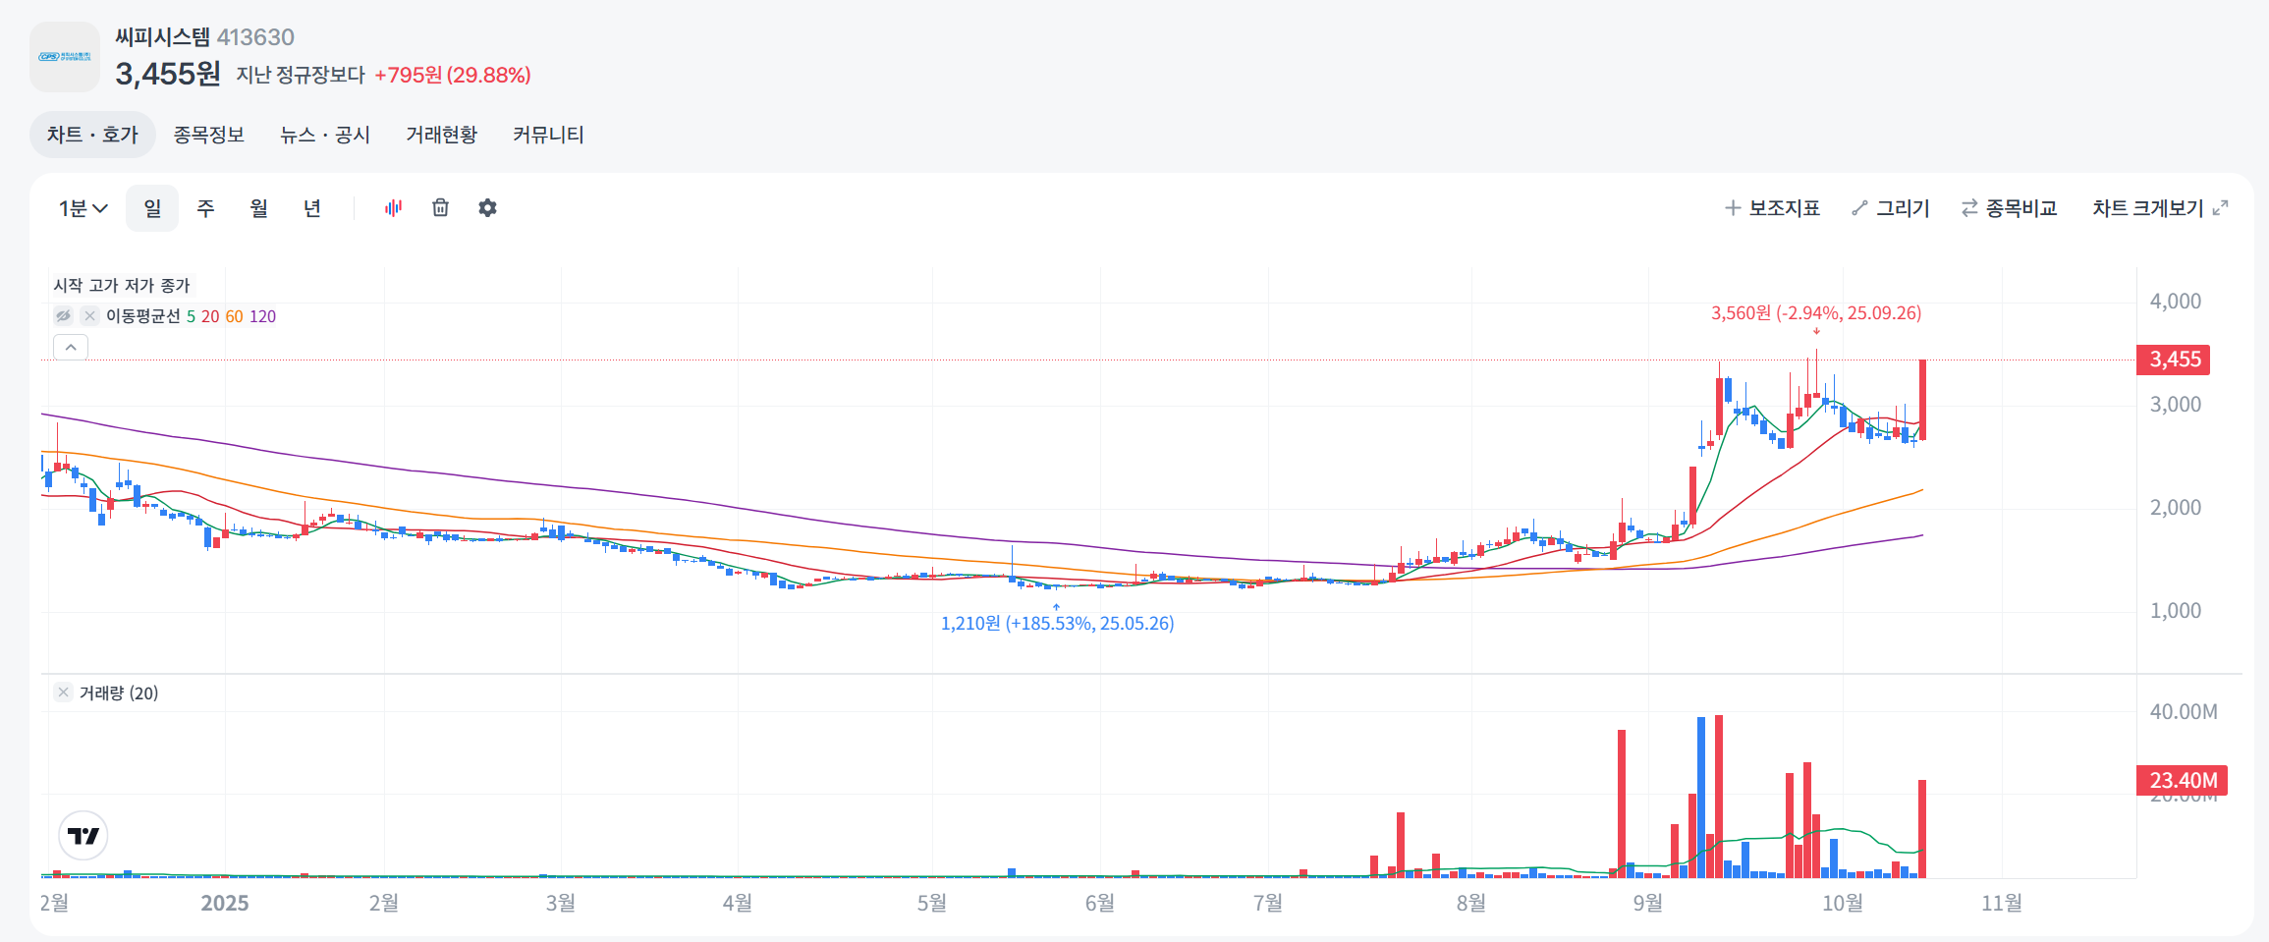Select the 주 weekly chart period

(x=205, y=208)
